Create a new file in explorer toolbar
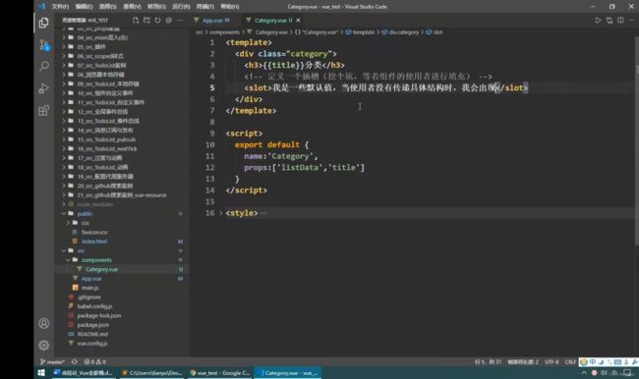 [136, 20]
